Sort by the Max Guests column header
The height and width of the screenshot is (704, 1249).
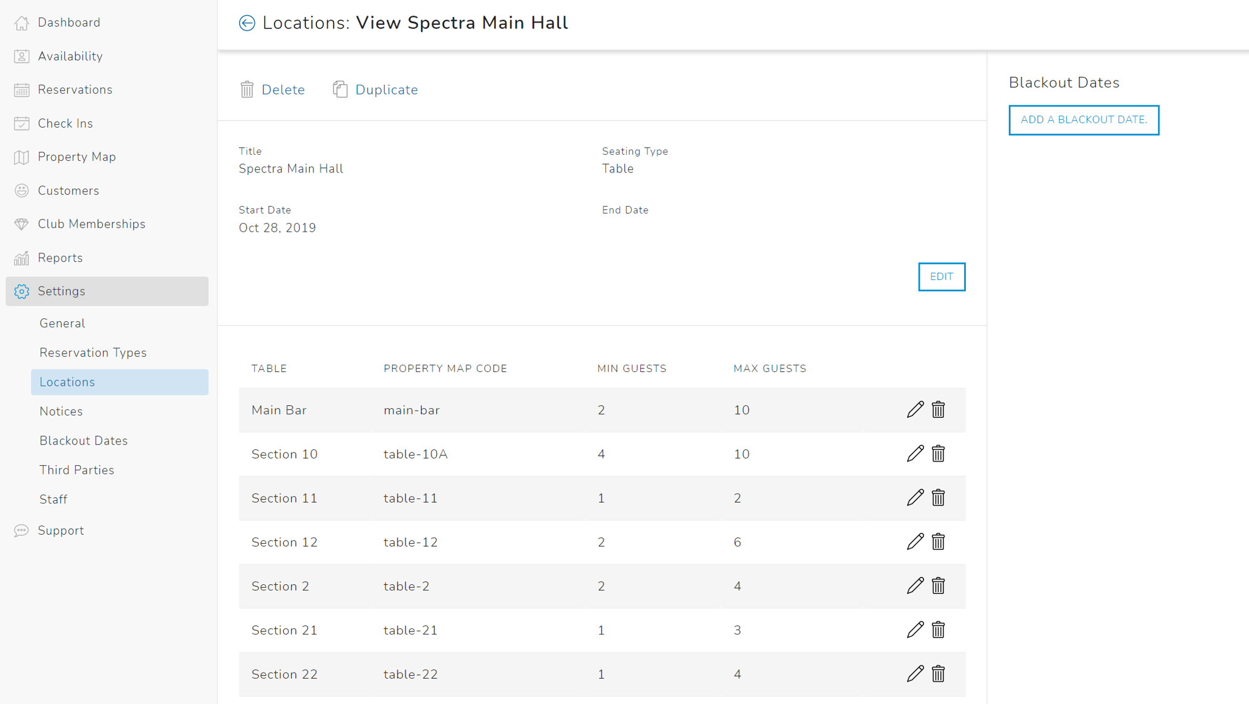coord(770,368)
